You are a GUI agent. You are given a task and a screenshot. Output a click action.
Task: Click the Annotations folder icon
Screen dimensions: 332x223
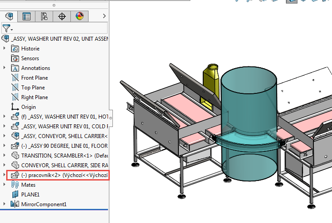[15, 68]
